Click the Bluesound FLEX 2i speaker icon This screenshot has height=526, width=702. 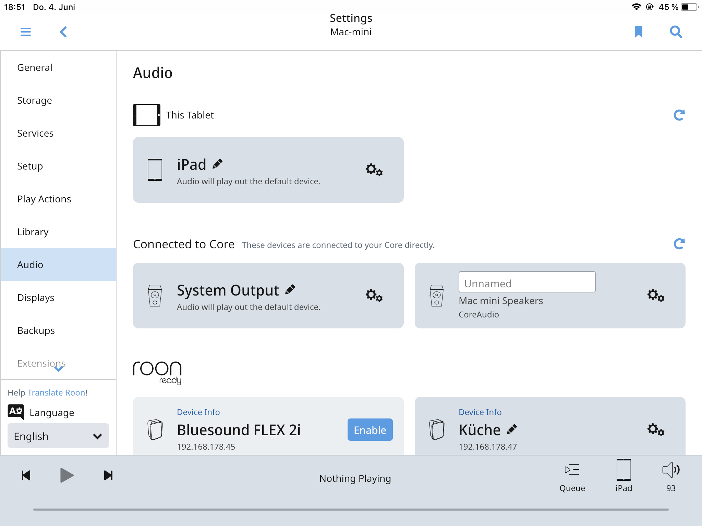[x=155, y=429]
